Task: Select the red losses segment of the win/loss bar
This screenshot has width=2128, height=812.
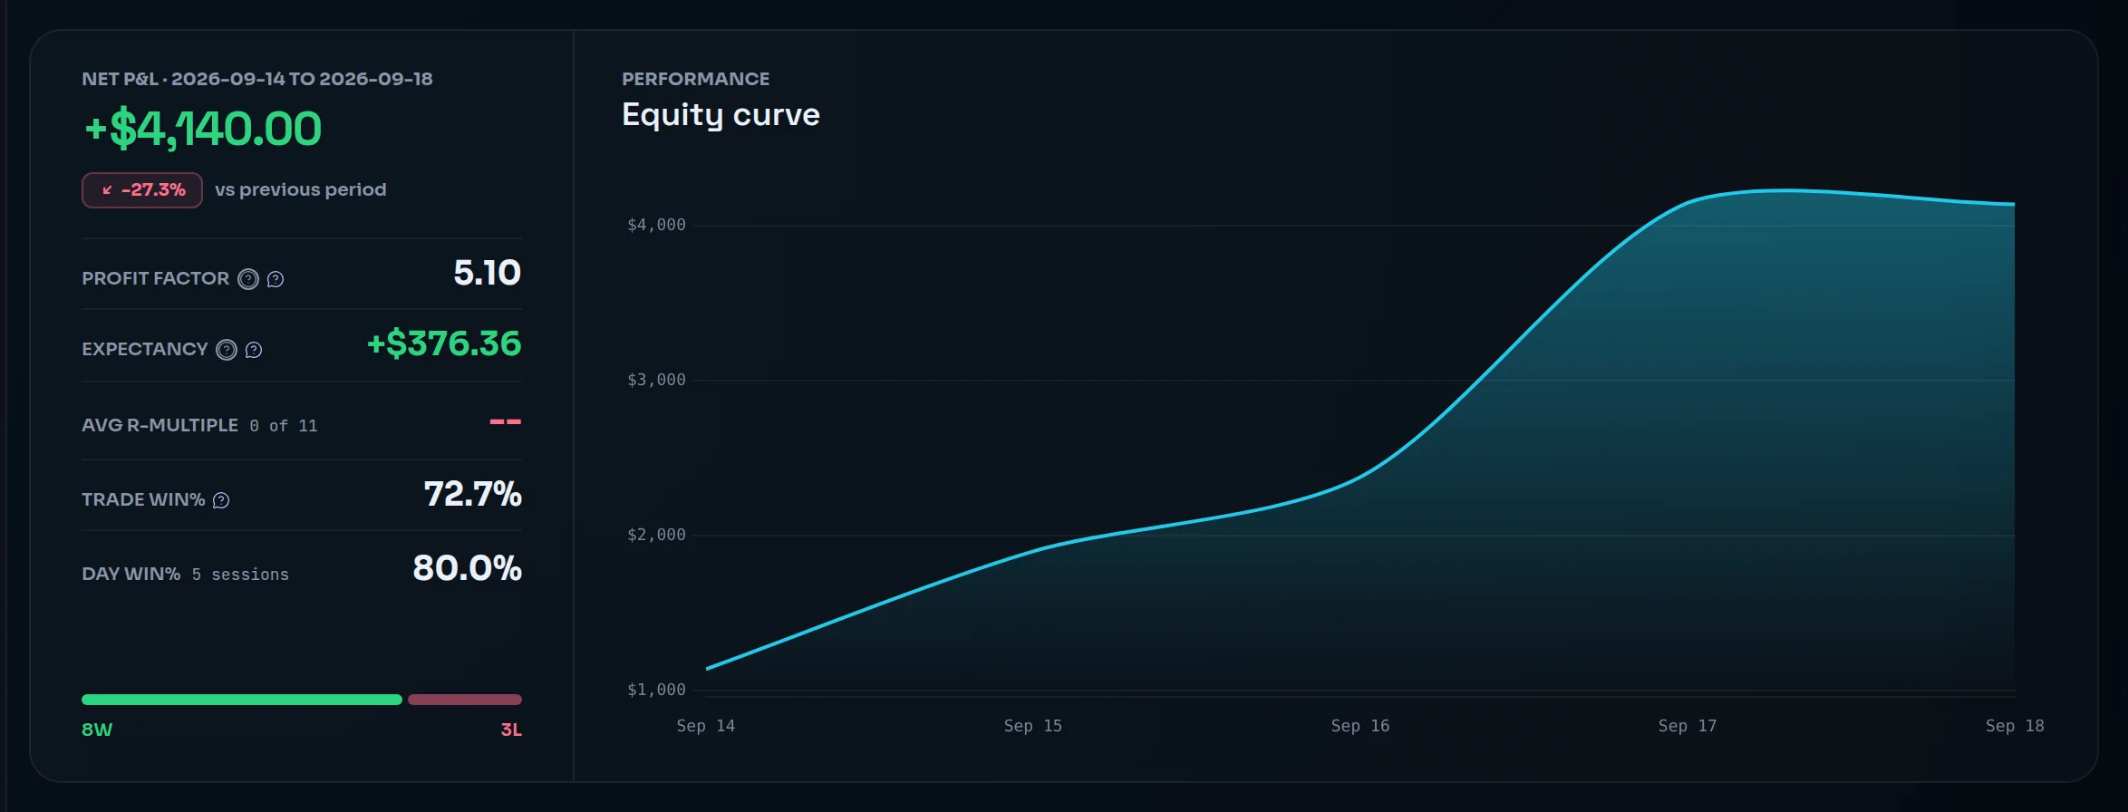Action: tap(465, 700)
